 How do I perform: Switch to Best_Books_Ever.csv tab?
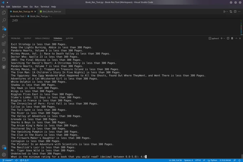click(x=52, y=12)
